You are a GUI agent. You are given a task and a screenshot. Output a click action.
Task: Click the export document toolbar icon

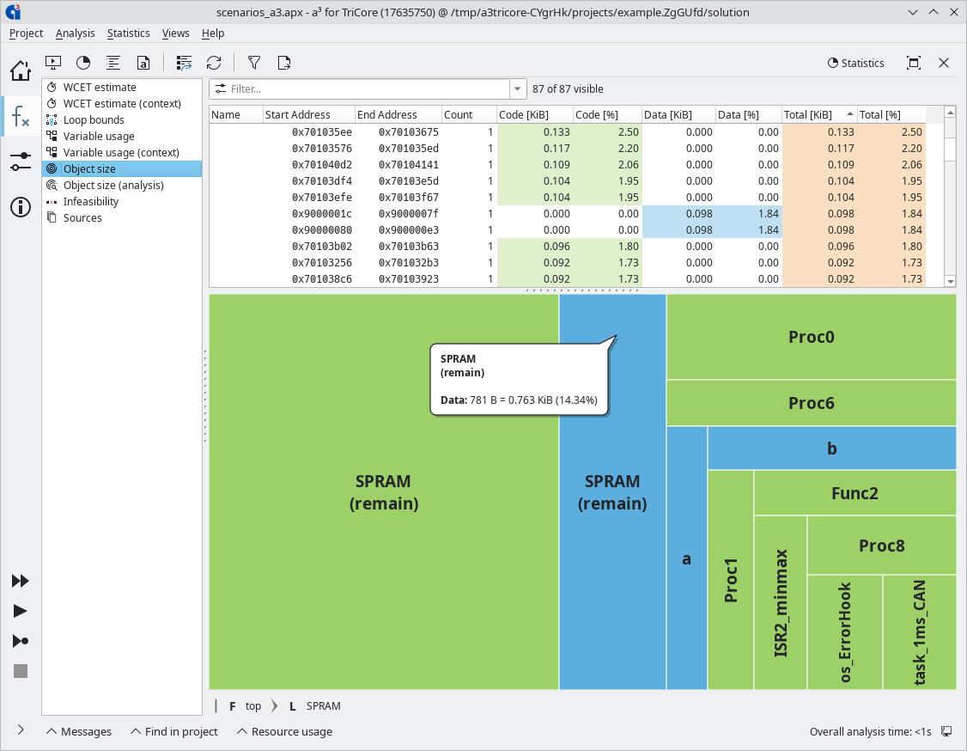click(283, 63)
